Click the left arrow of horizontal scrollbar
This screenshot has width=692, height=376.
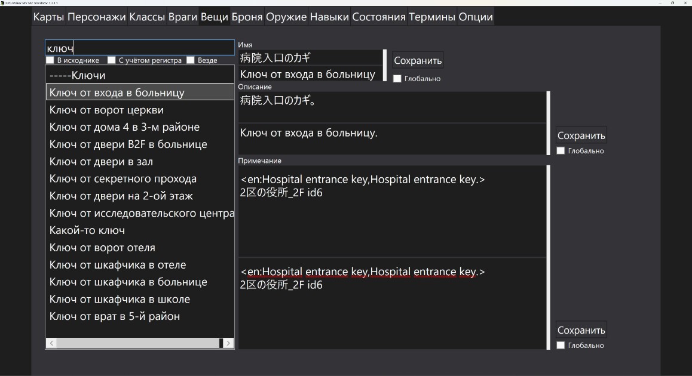tap(52, 343)
